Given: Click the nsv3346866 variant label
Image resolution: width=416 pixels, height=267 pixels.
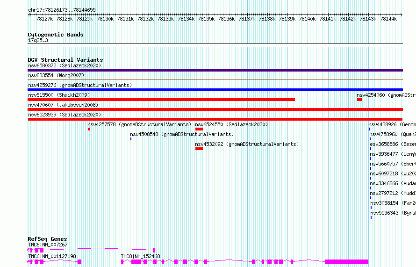Looking at the screenshot, I should (x=393, y=183).
